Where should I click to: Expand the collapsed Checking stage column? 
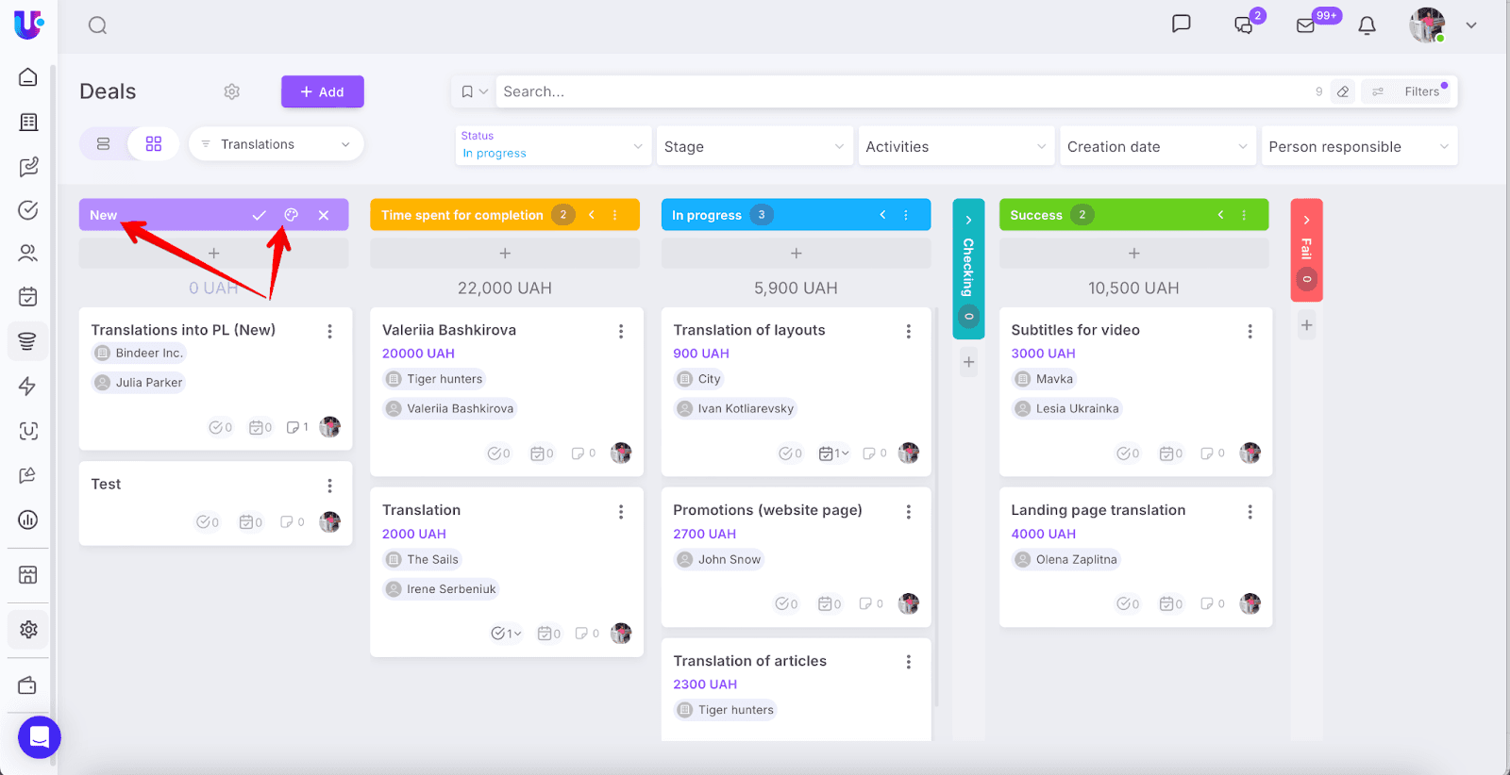coord(968,220)
